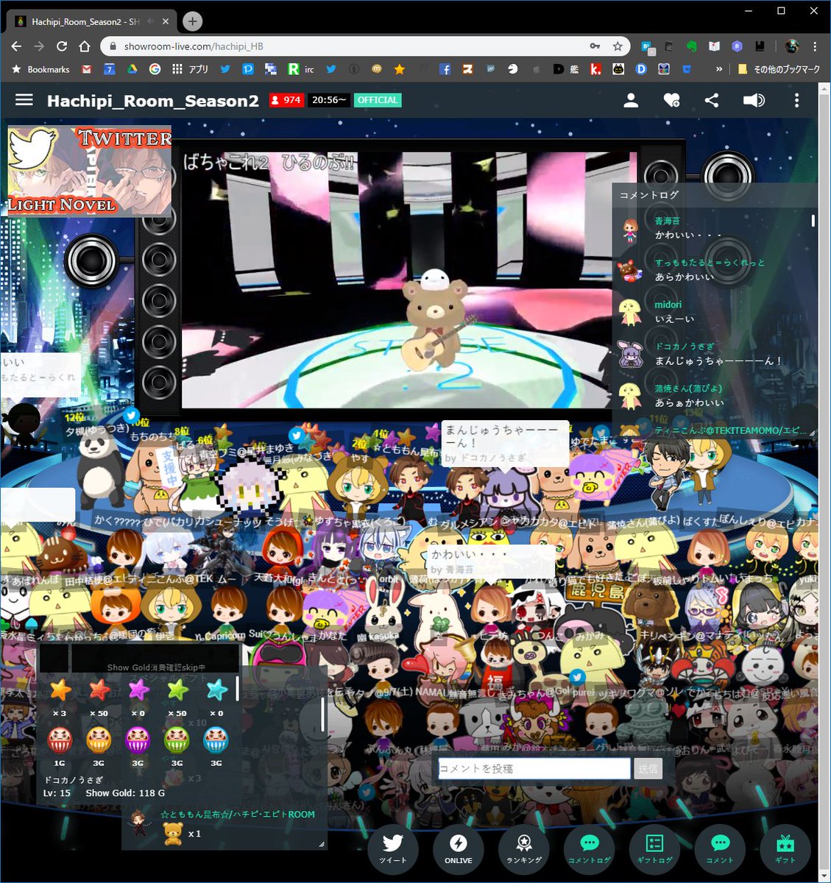Screen dimensions: 831x883
Task: Open the Twitter Light Novel banner
Action: click(x=89, y=171)
